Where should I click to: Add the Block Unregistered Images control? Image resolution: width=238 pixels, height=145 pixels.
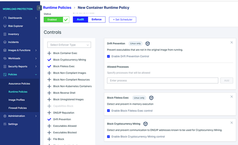pyautogui.click(x=49, y=100)
